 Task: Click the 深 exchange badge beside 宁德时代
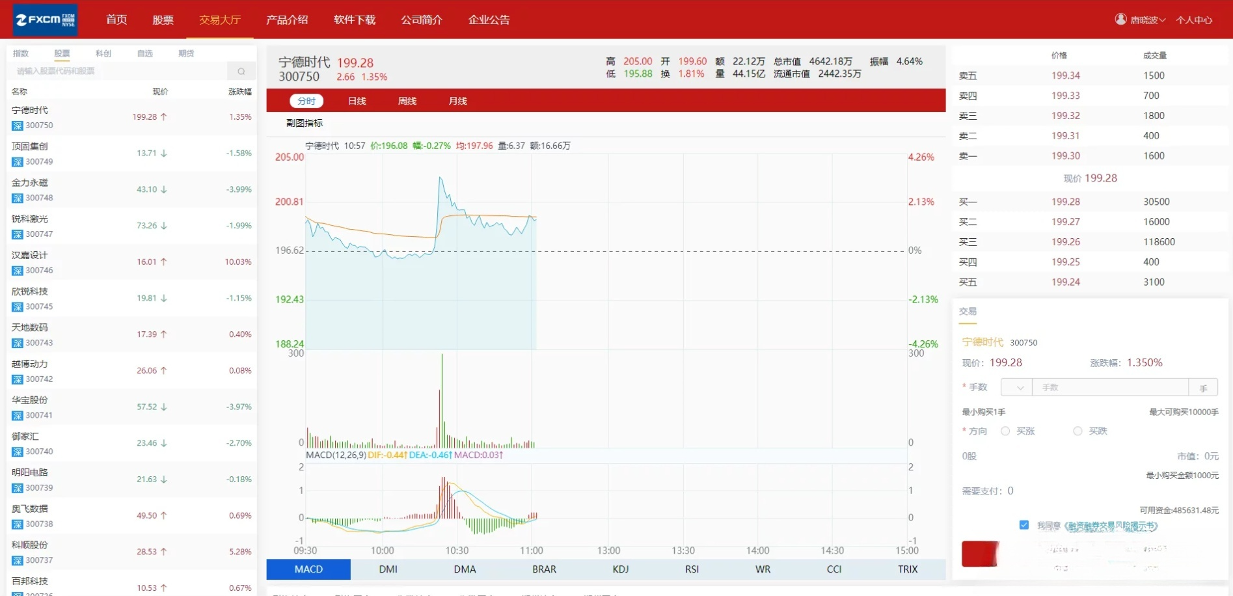click(x=17, y=126)
